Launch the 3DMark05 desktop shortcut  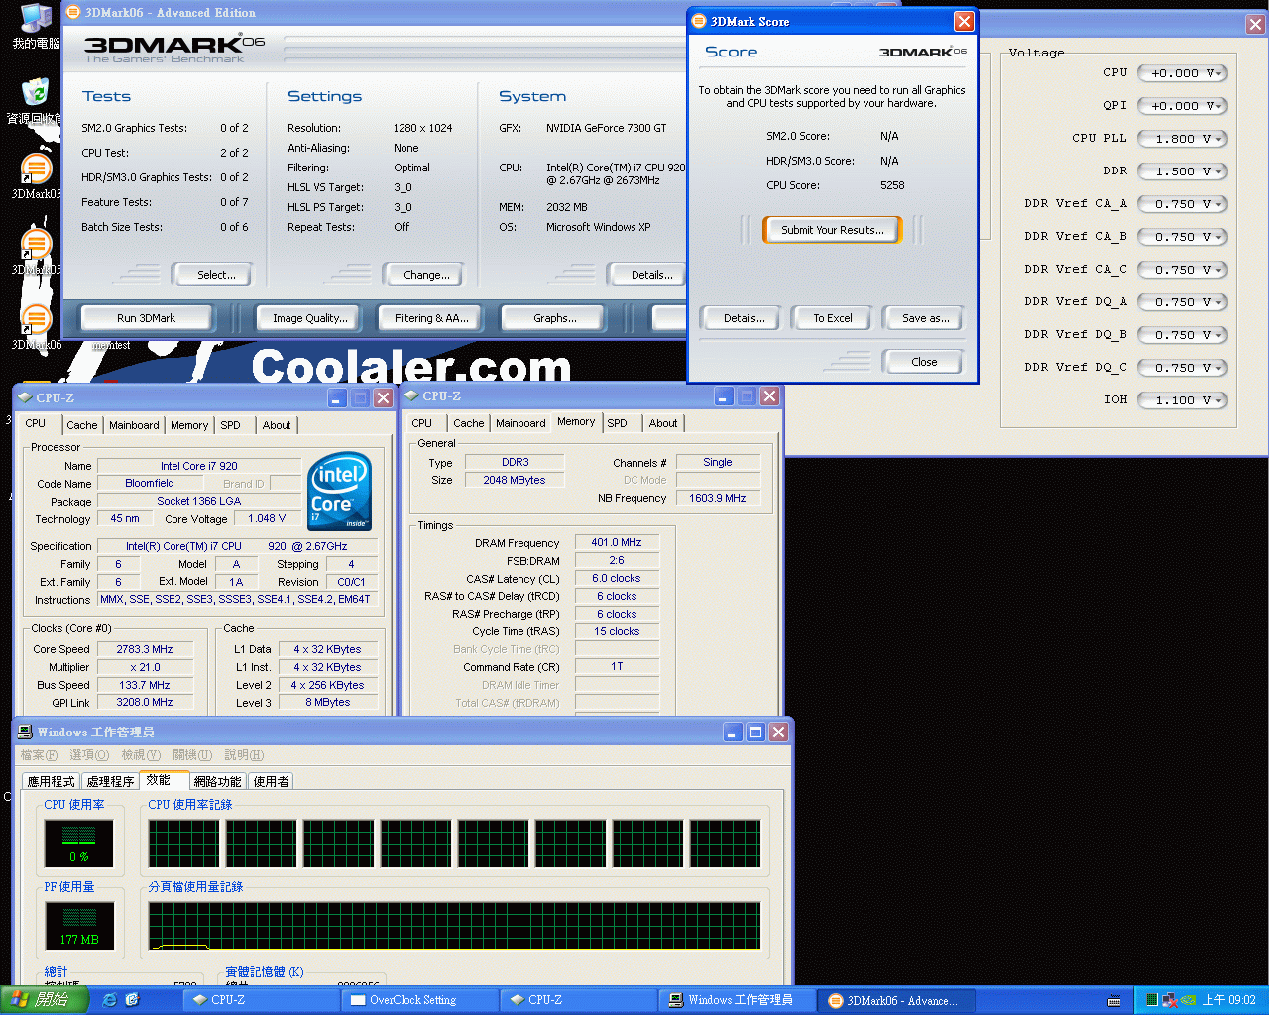pyautogui.click(x=36, y=252)
